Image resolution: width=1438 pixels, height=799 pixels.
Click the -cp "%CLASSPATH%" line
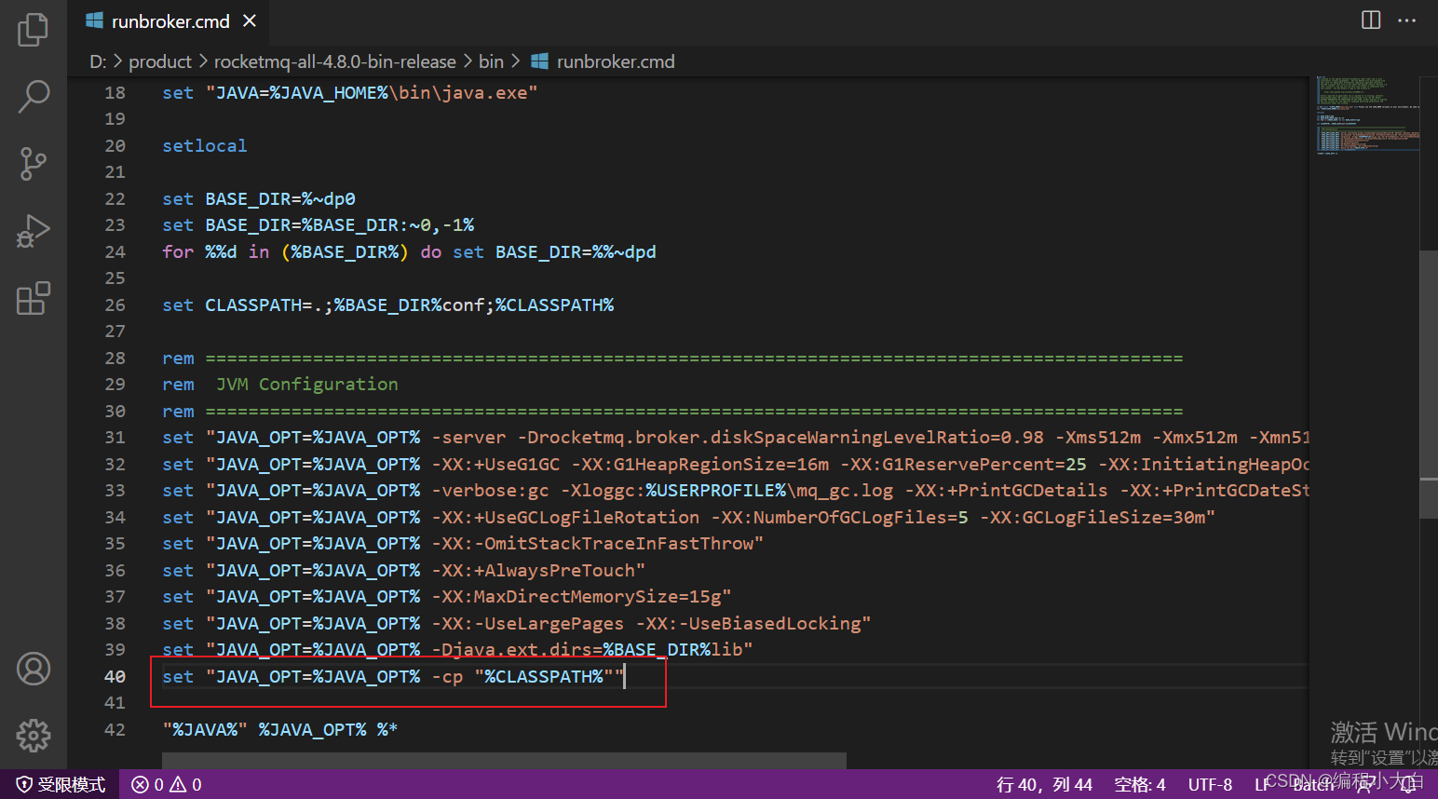(x=393, y=676)
